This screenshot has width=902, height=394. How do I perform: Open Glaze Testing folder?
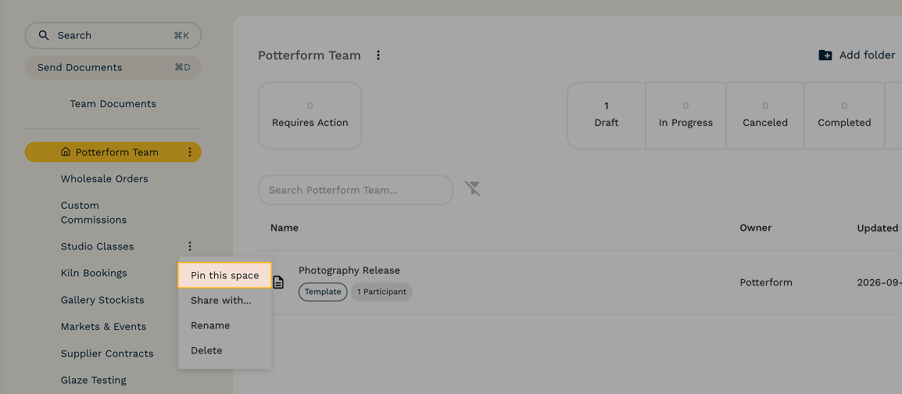tap(94, 380)
